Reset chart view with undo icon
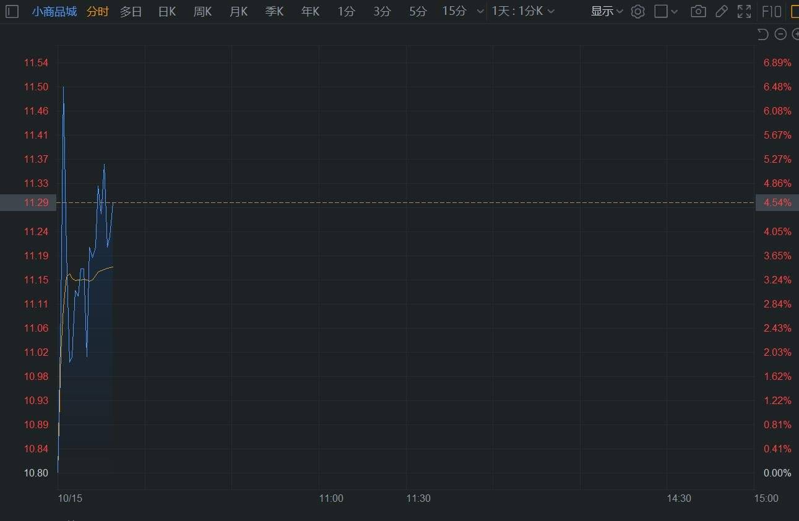 point(763,34)
